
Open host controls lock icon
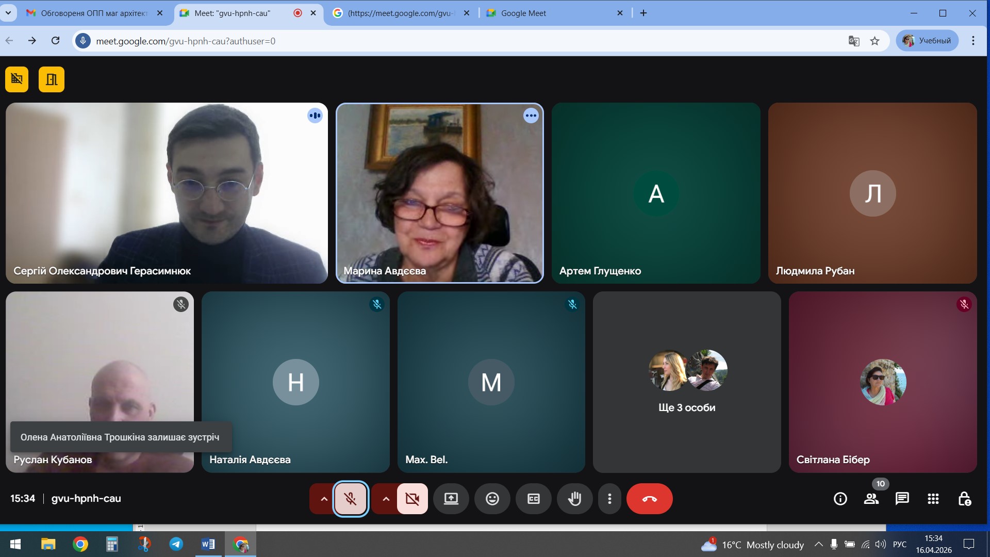[x=964, y=499]
